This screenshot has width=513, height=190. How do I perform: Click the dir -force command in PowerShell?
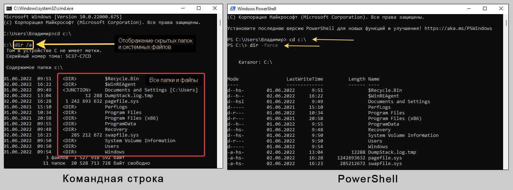(x=264, y=45)
